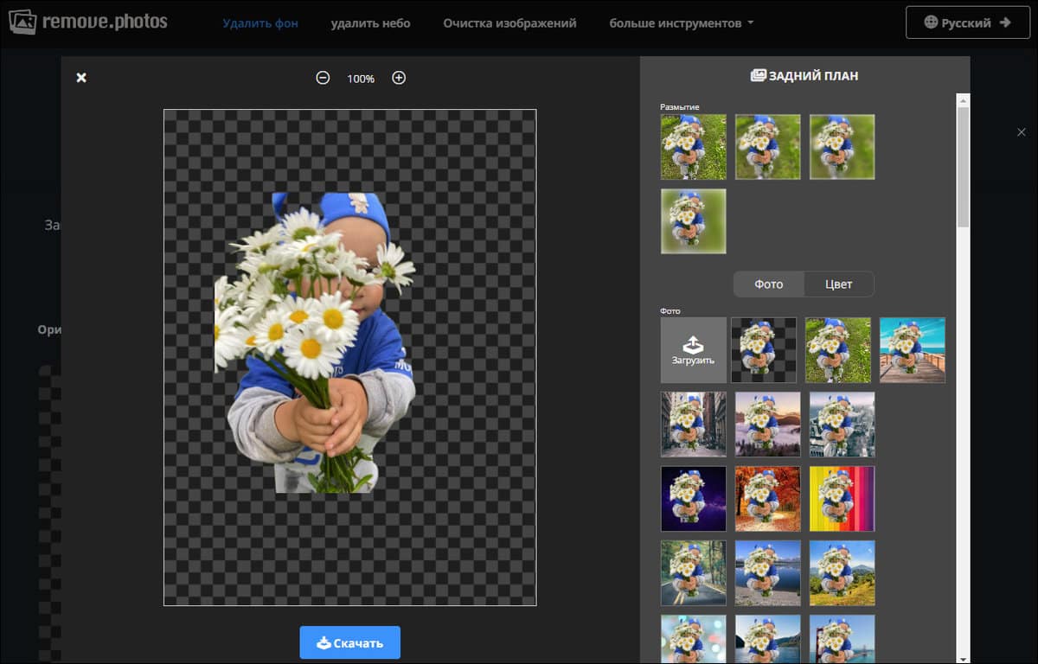The height and width of the screenshot is (664, 1038).
Task: Select the transparent checkerboard background thumbnail
Action: click(764, 350)
